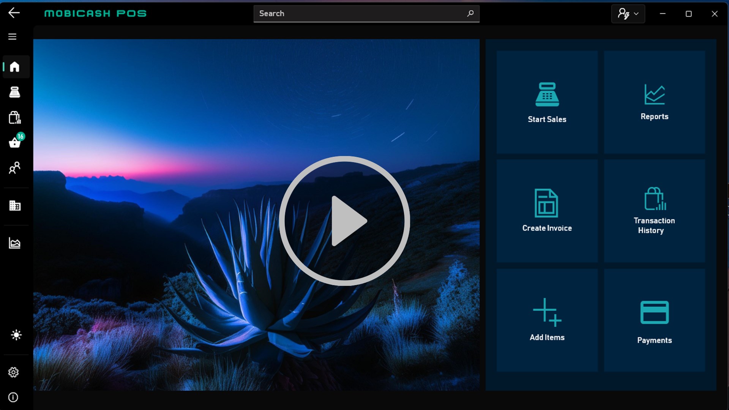Image resolution: width=729 pixels, height=410 pixels.
Task: Open the building sidebar icon
Action: pyautogui.click(x=14, y=205)
